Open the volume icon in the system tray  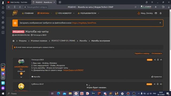[151, 94]
